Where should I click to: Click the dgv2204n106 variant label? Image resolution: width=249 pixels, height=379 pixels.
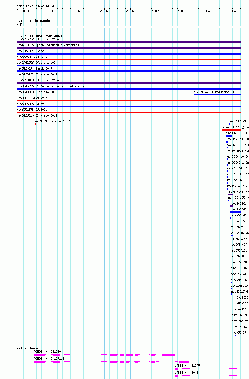(239, 233)
